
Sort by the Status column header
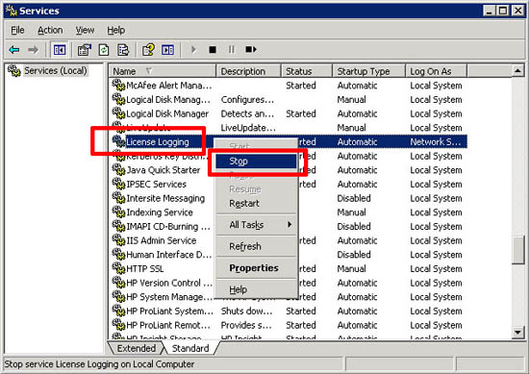(307, 71)
